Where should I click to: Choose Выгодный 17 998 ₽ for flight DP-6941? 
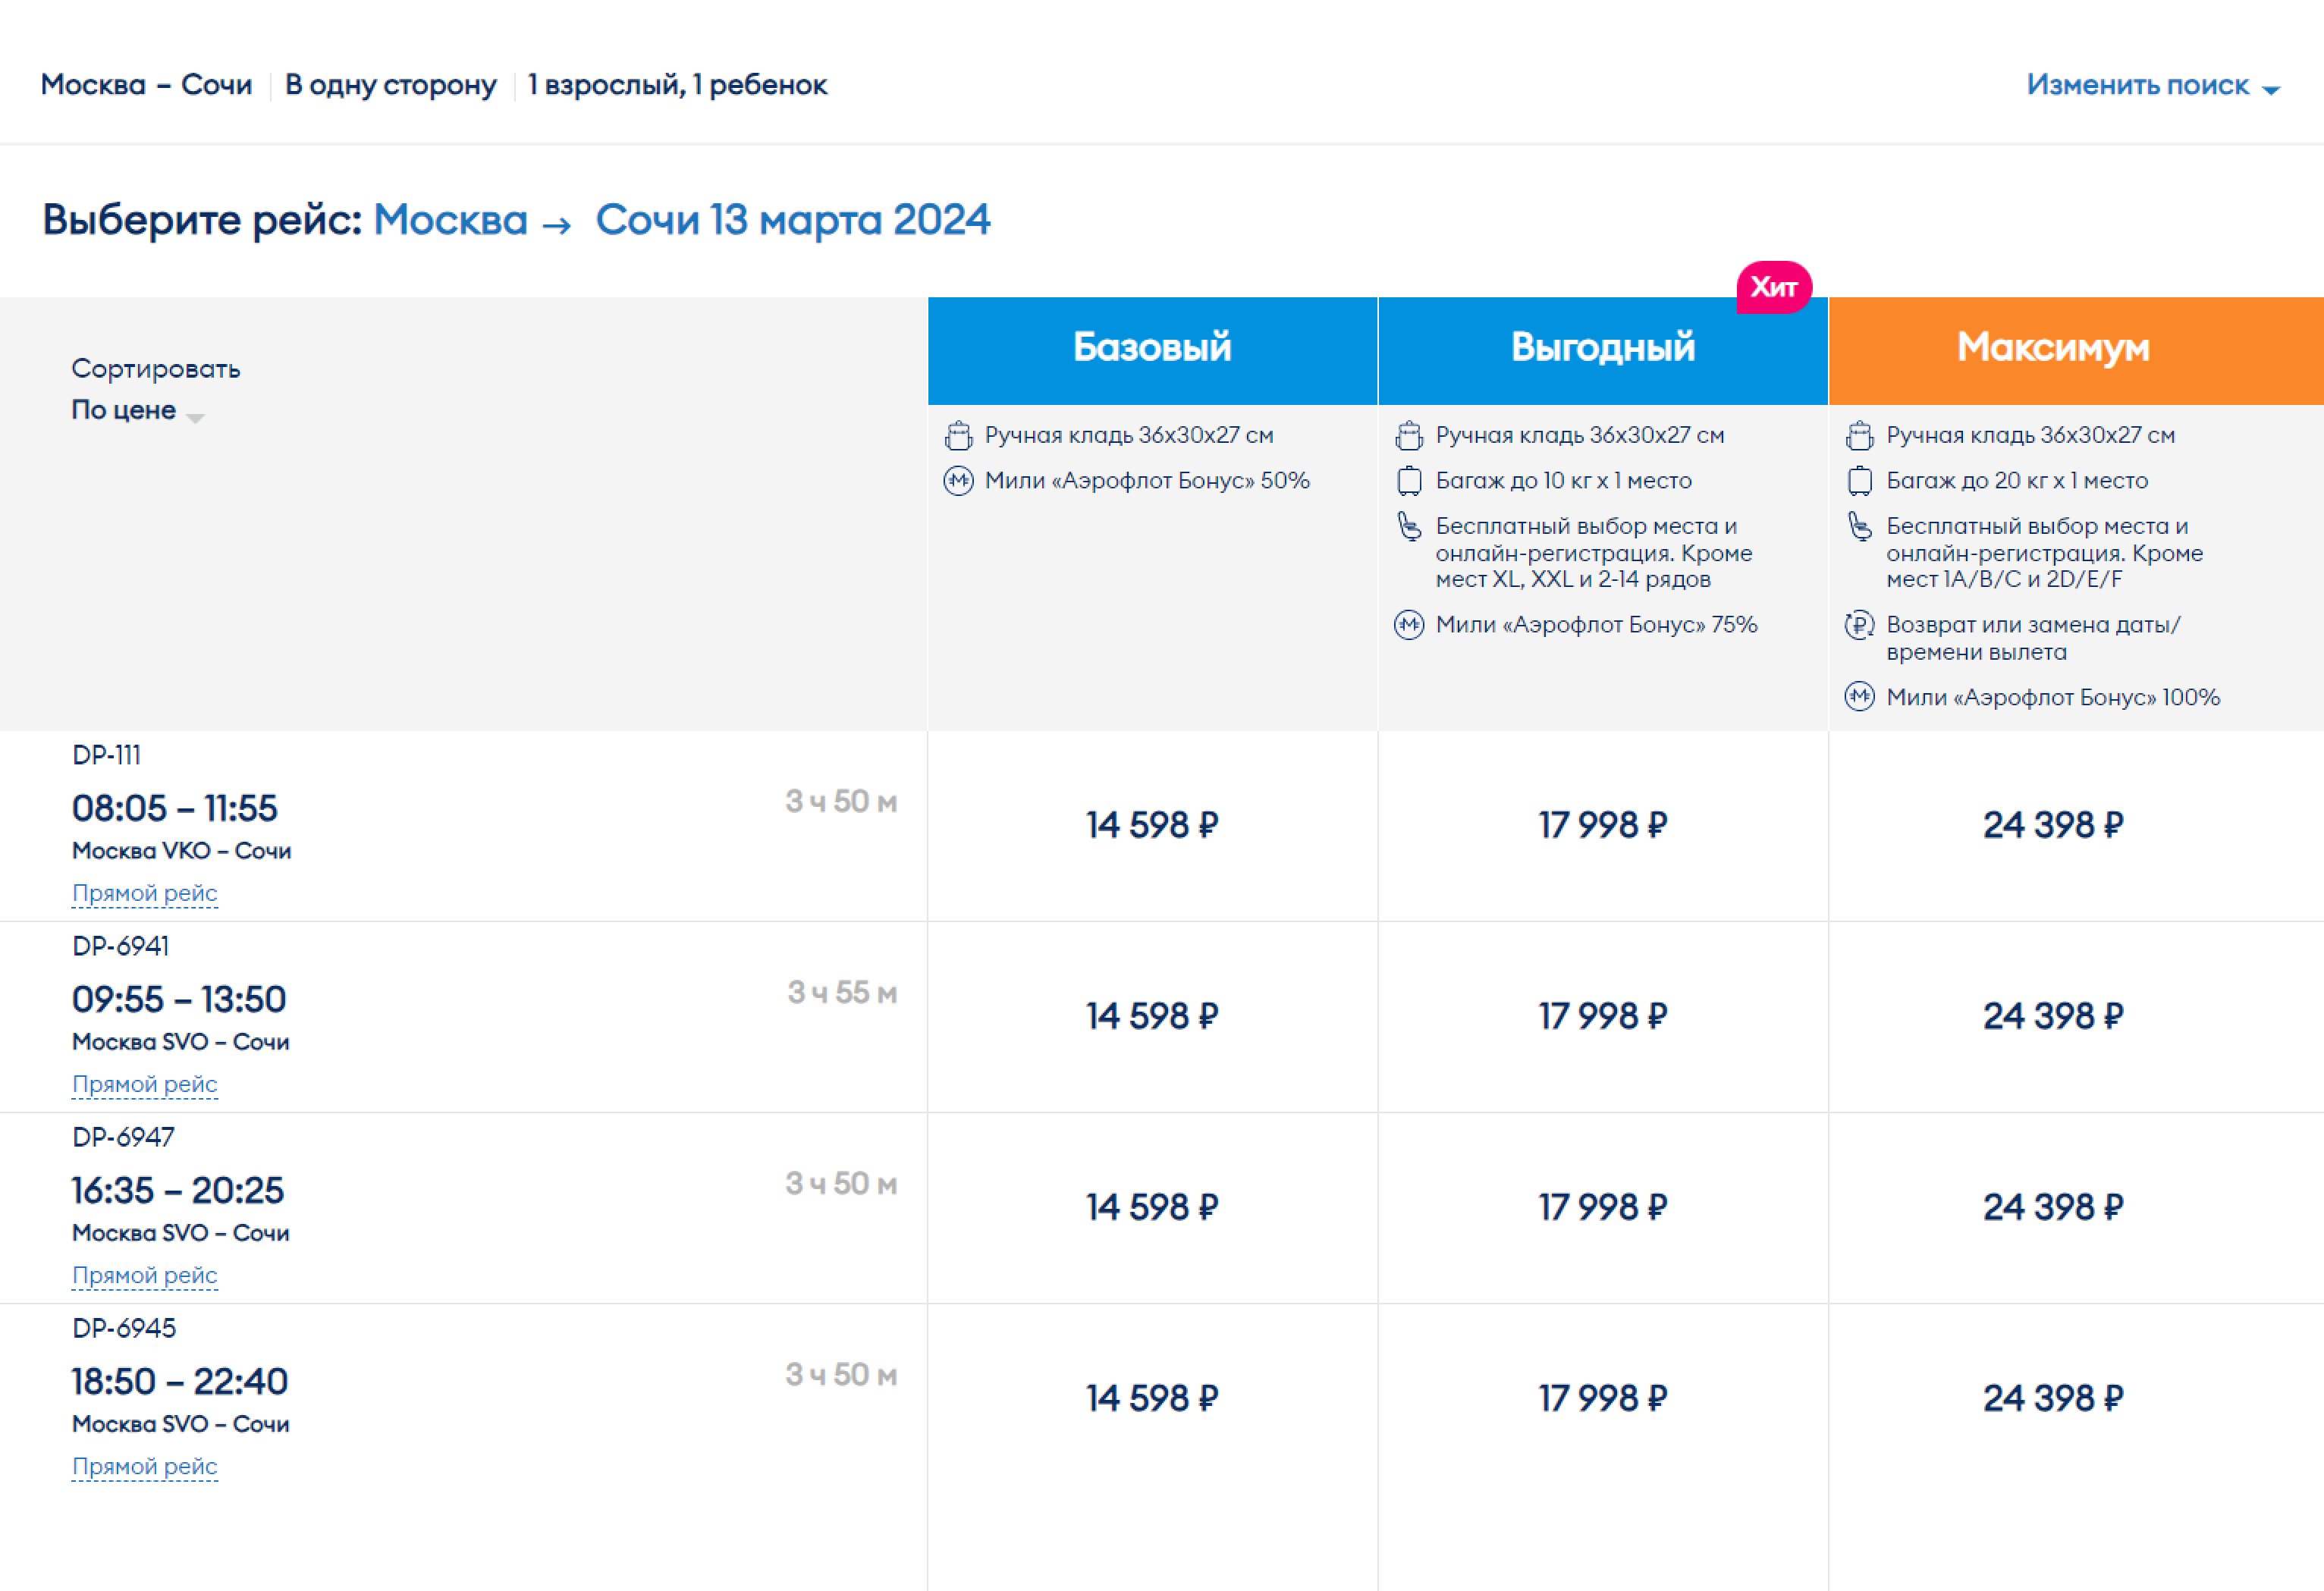coord(1603,1017)
